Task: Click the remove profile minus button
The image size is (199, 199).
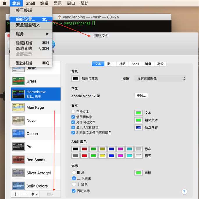Action: 24,194
